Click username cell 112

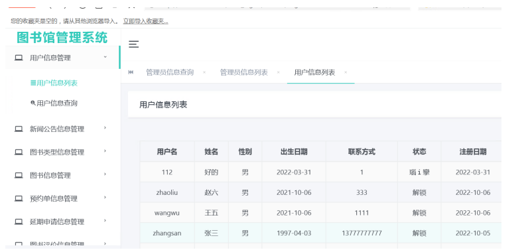(167, 172)
